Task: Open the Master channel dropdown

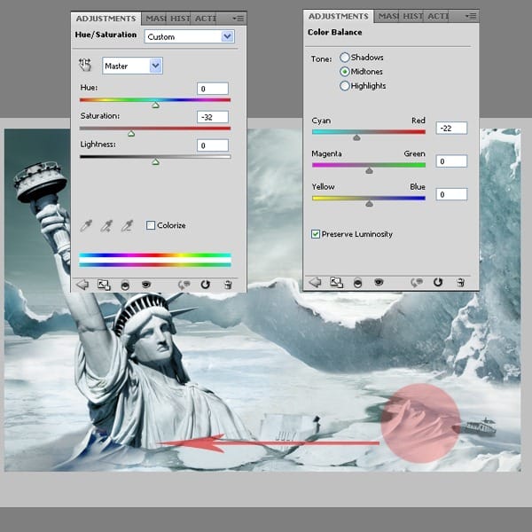Action: [132, 66]
